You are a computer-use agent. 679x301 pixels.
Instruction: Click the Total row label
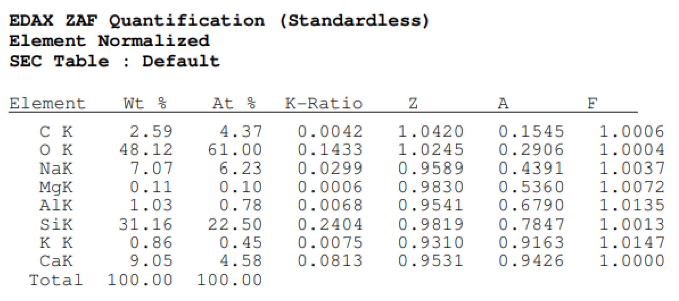coord(56,280)
